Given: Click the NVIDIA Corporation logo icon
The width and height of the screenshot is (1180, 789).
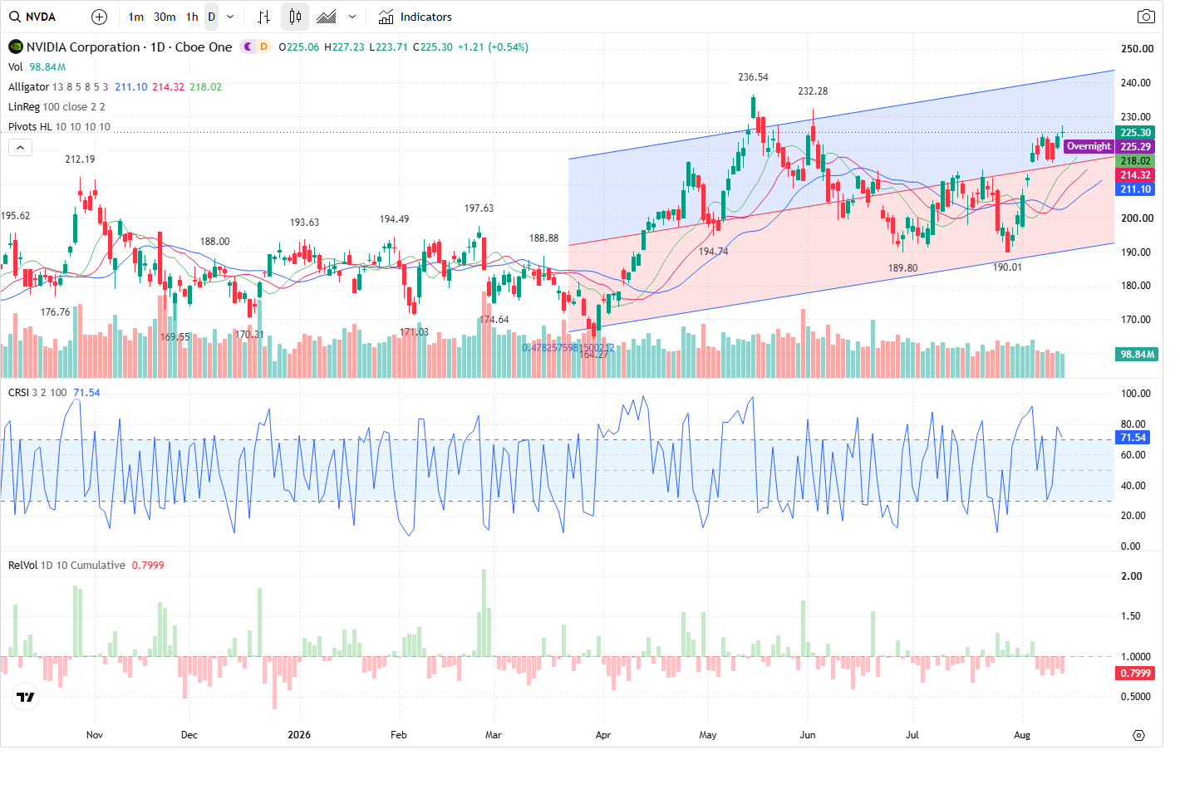Looking at the screenshot, I should tap(16, 47).
